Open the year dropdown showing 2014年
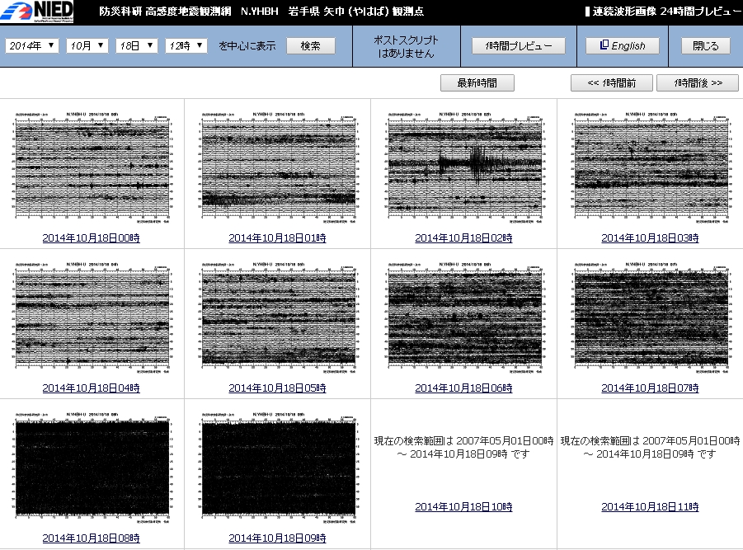This screenshot has height=550, width=743. pos(32,46)
